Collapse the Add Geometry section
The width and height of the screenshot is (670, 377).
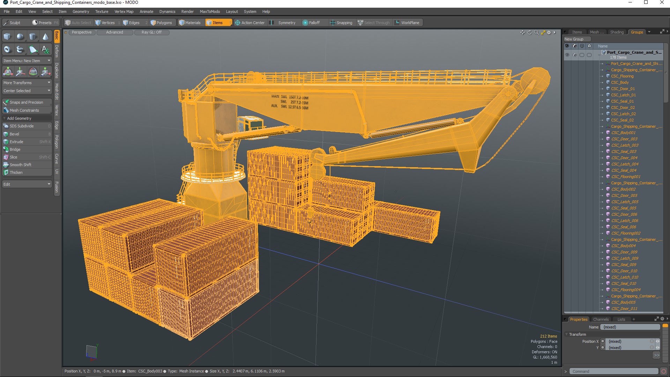[x=4, y=118]
